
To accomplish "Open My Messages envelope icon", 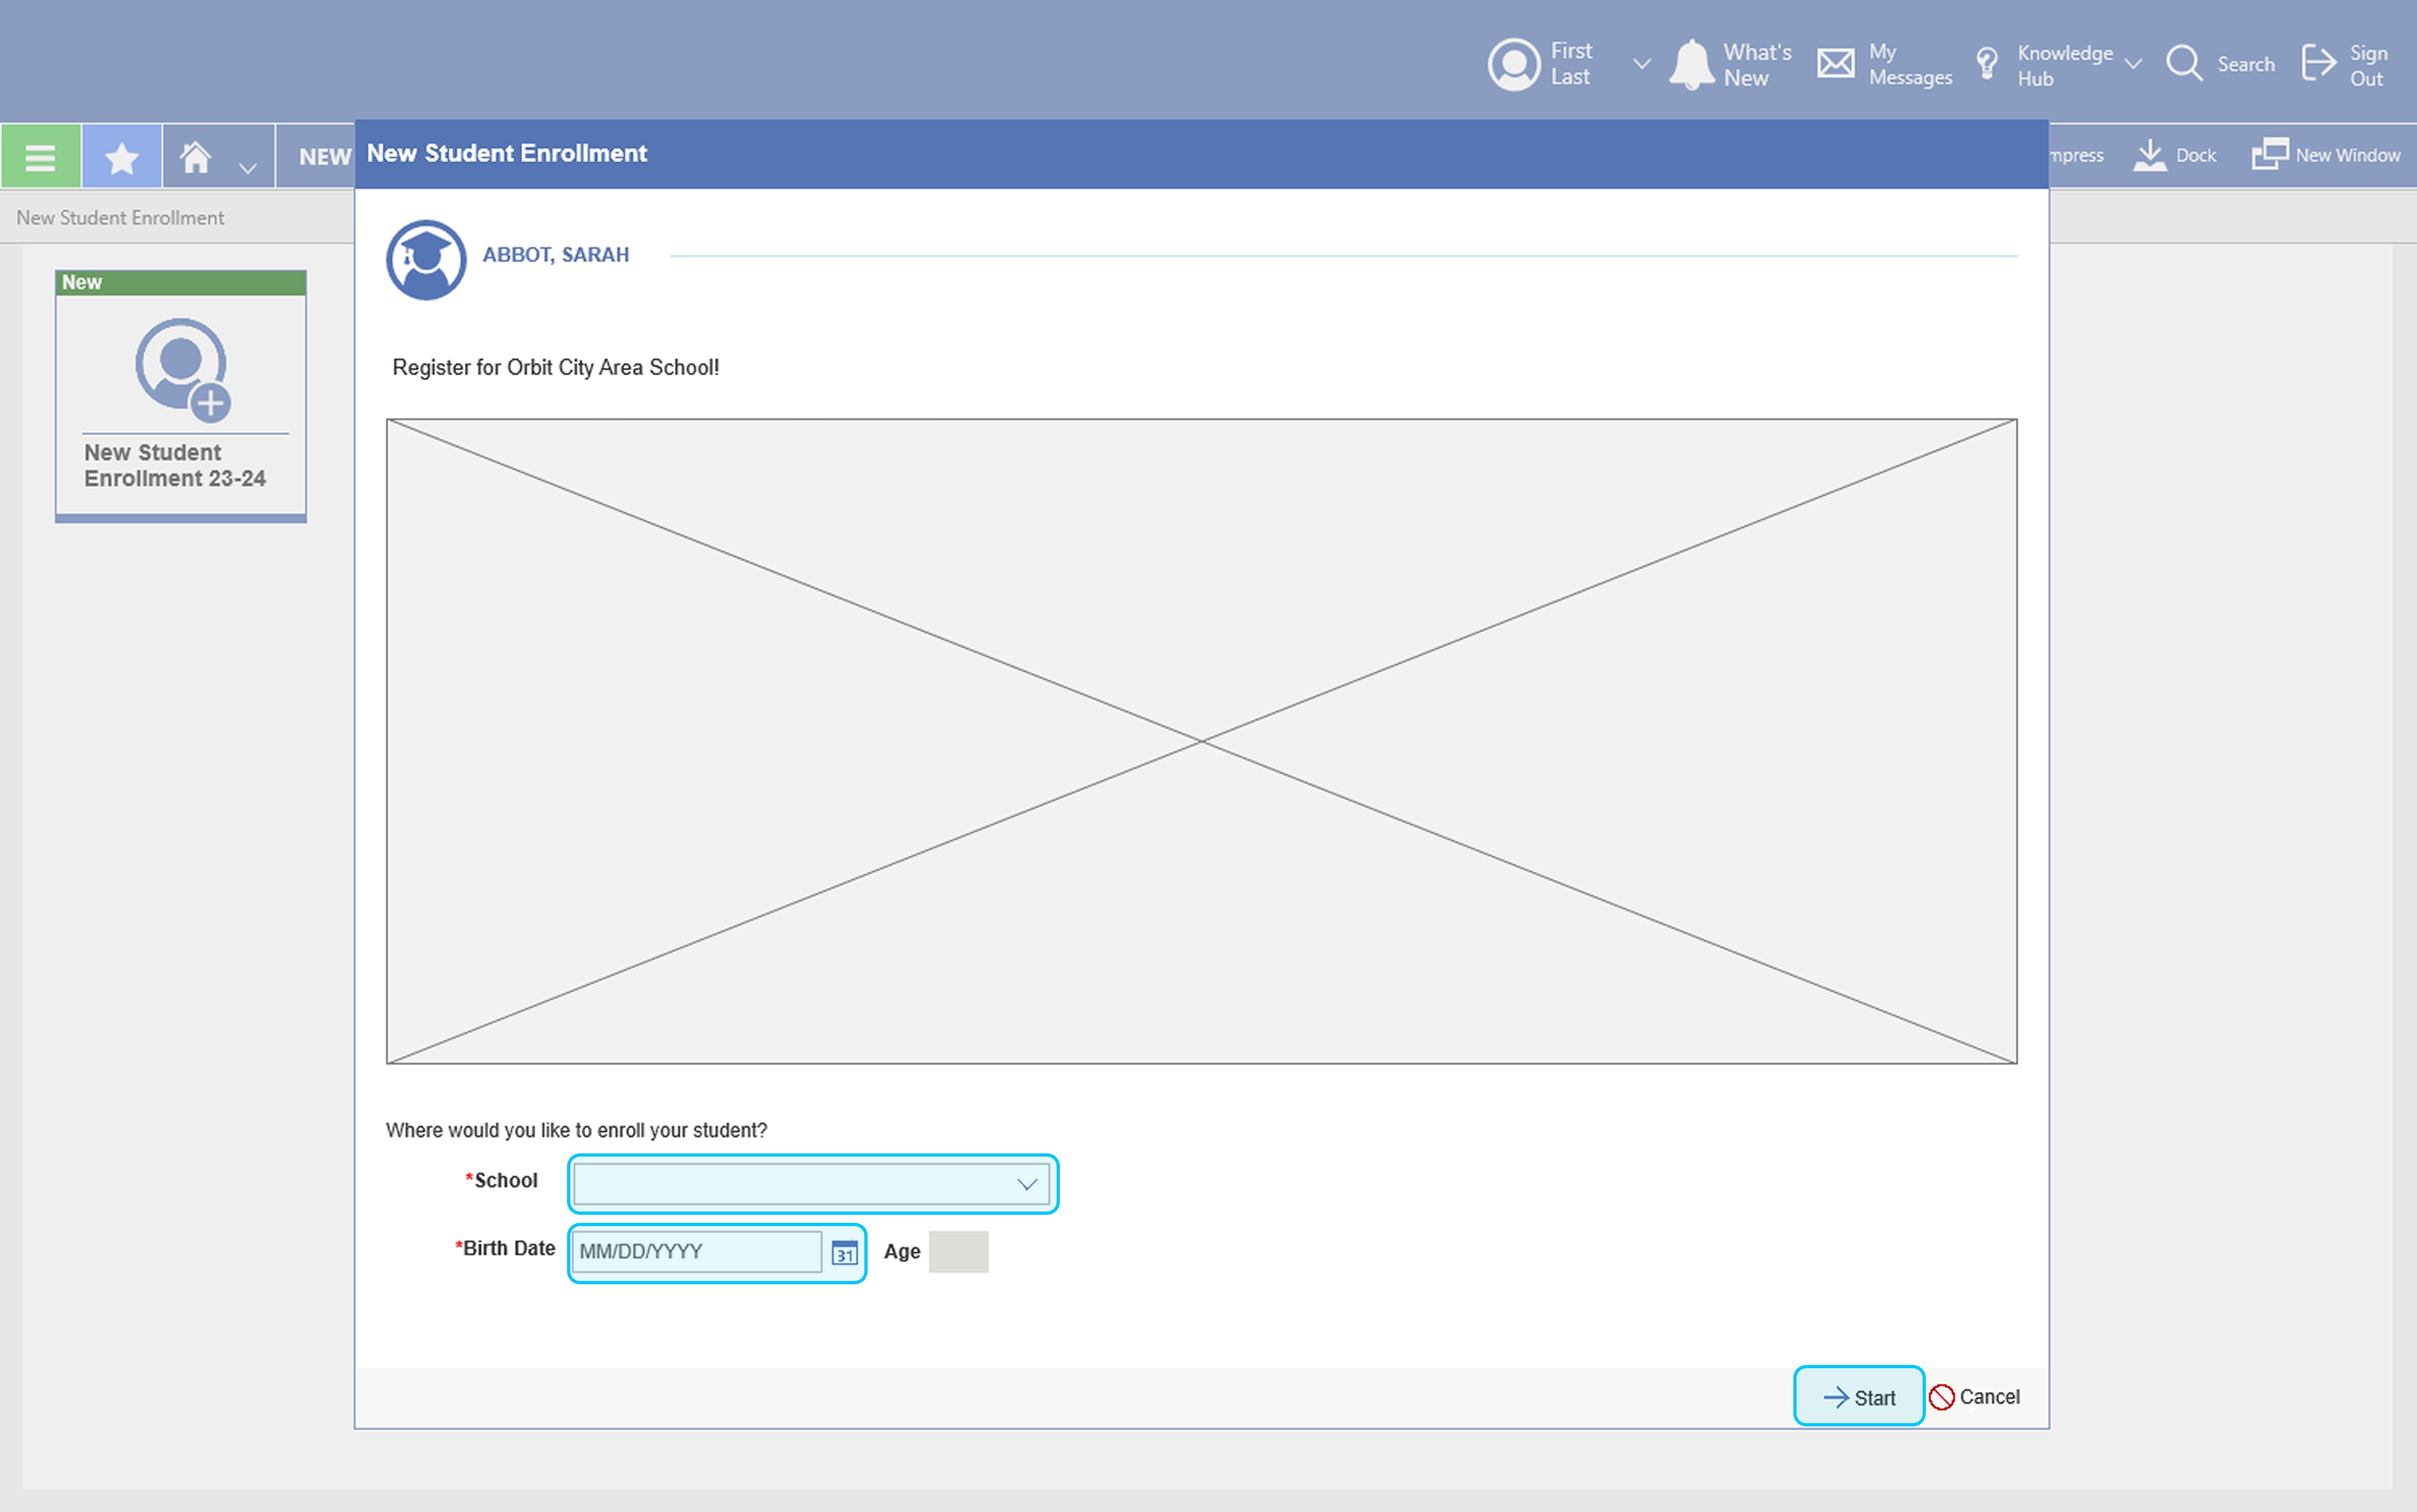I will pyautogui.click(x=1836, y=64).
